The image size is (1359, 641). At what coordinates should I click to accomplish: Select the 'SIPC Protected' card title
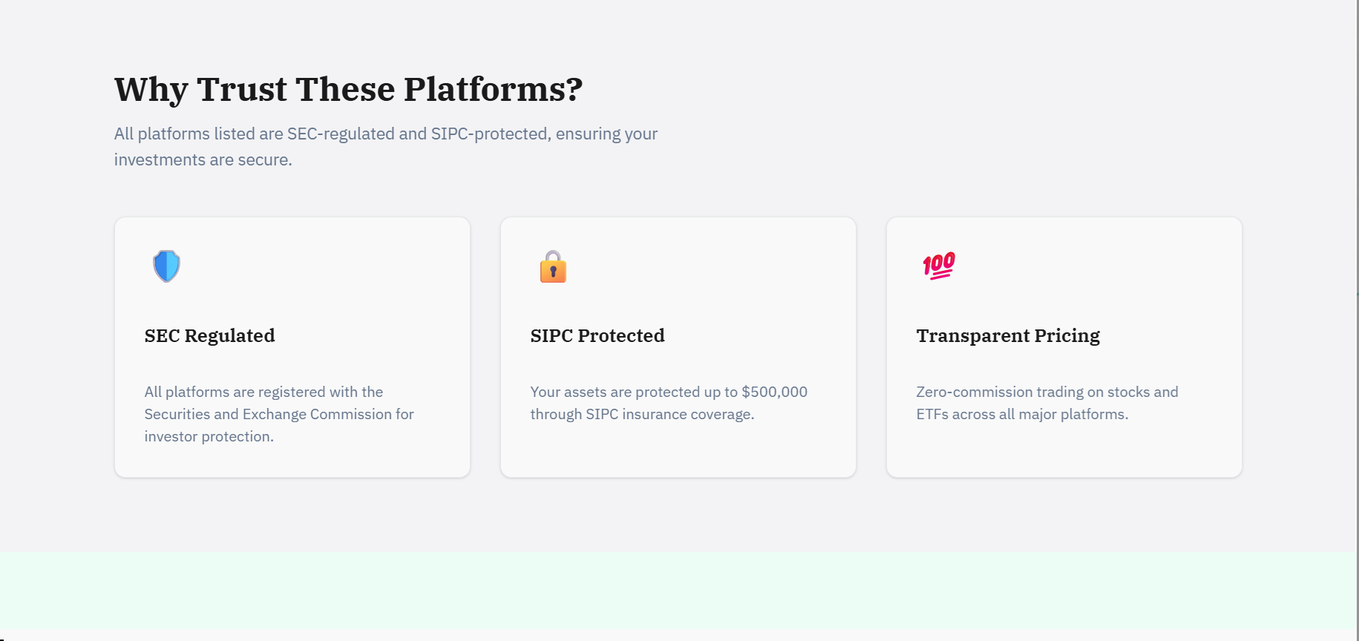point(597,336)
